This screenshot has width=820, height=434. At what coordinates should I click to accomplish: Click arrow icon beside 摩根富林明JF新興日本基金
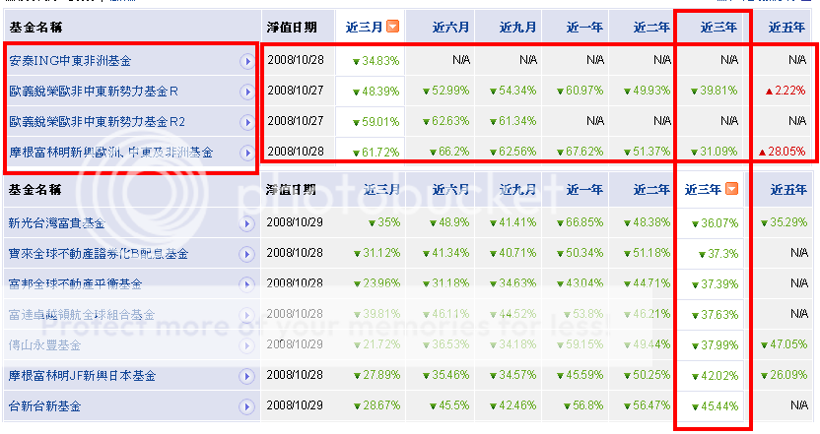click(x=246, y=376)
